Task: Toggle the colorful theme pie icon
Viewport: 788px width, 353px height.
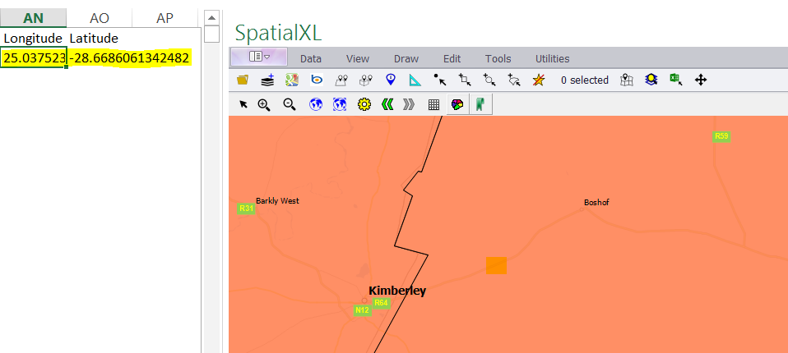Action: pos(457,104)
